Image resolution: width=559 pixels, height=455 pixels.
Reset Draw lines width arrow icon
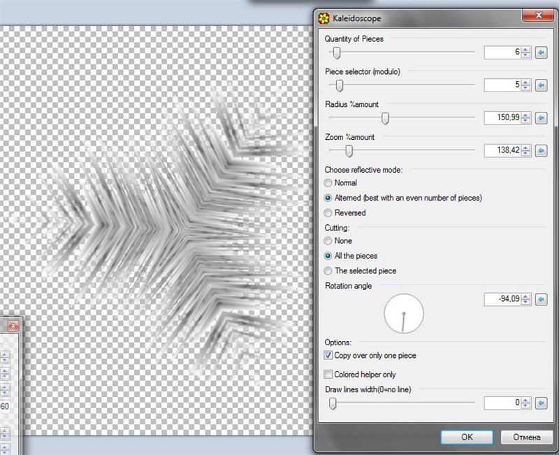pos(541,403)
